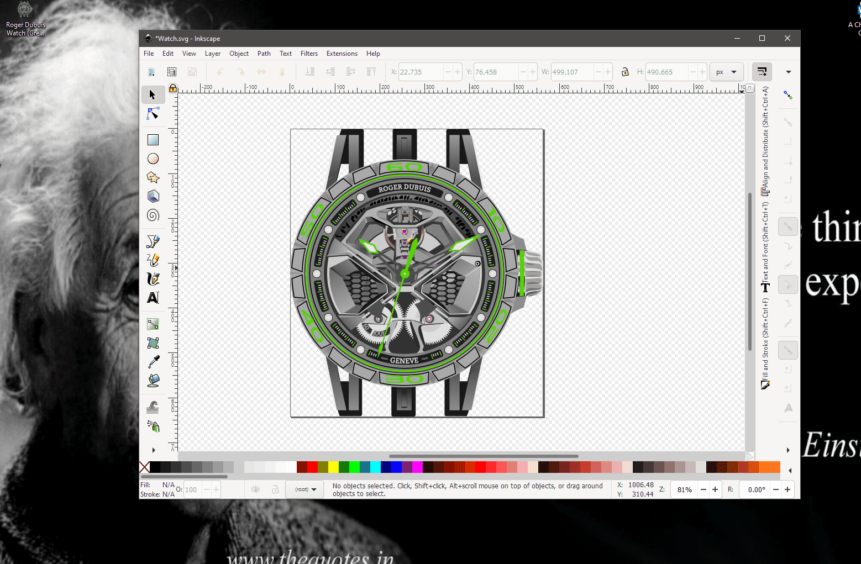Increase width W with plus
Viewport: 861px width, 564px height.
click(608, 72)
